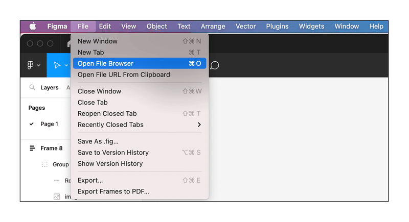This screenshot has height=222, width=409.
Task: Expand Move tool options chevron
Action: pyautogui.click(x=66, y=65)
